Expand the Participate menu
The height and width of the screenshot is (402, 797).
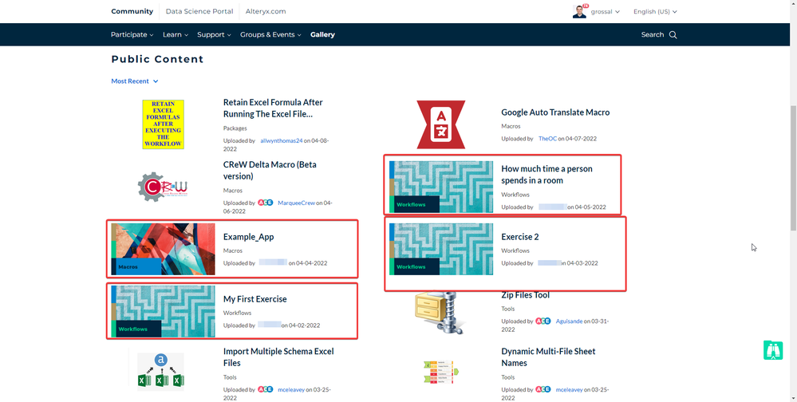pyautogui.click(x=132, y=34)
